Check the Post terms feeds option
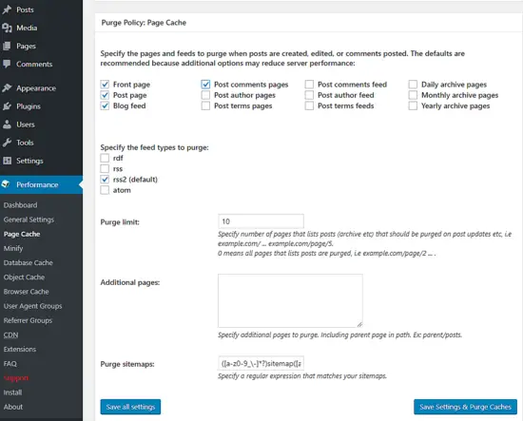The width and height of the screenshot is (523, 421). pos(309,105)
